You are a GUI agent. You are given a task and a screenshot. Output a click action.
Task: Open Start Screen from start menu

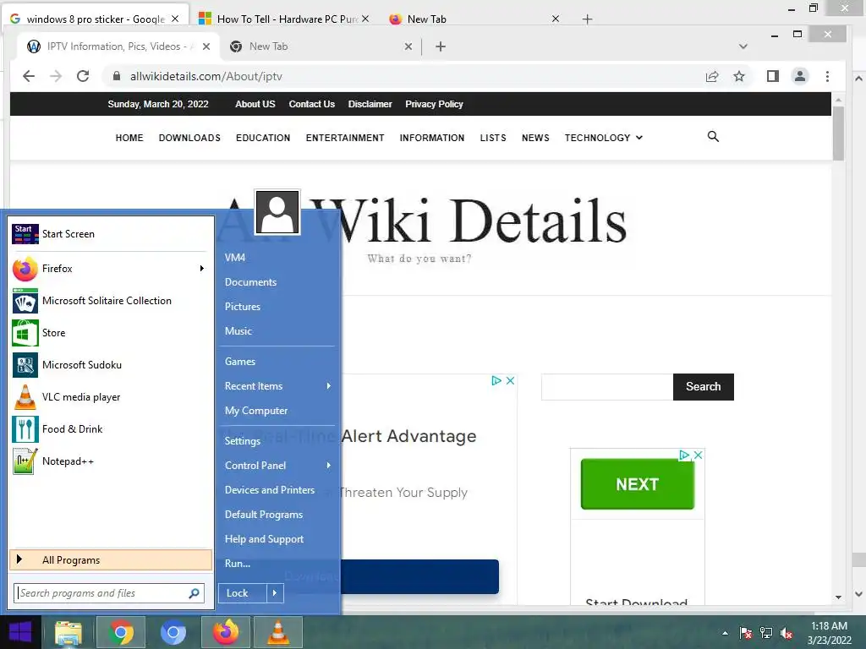tap(111, 234)
